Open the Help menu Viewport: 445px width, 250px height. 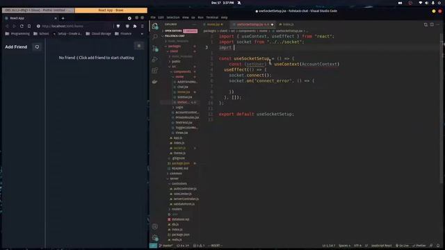click(224, 17)
